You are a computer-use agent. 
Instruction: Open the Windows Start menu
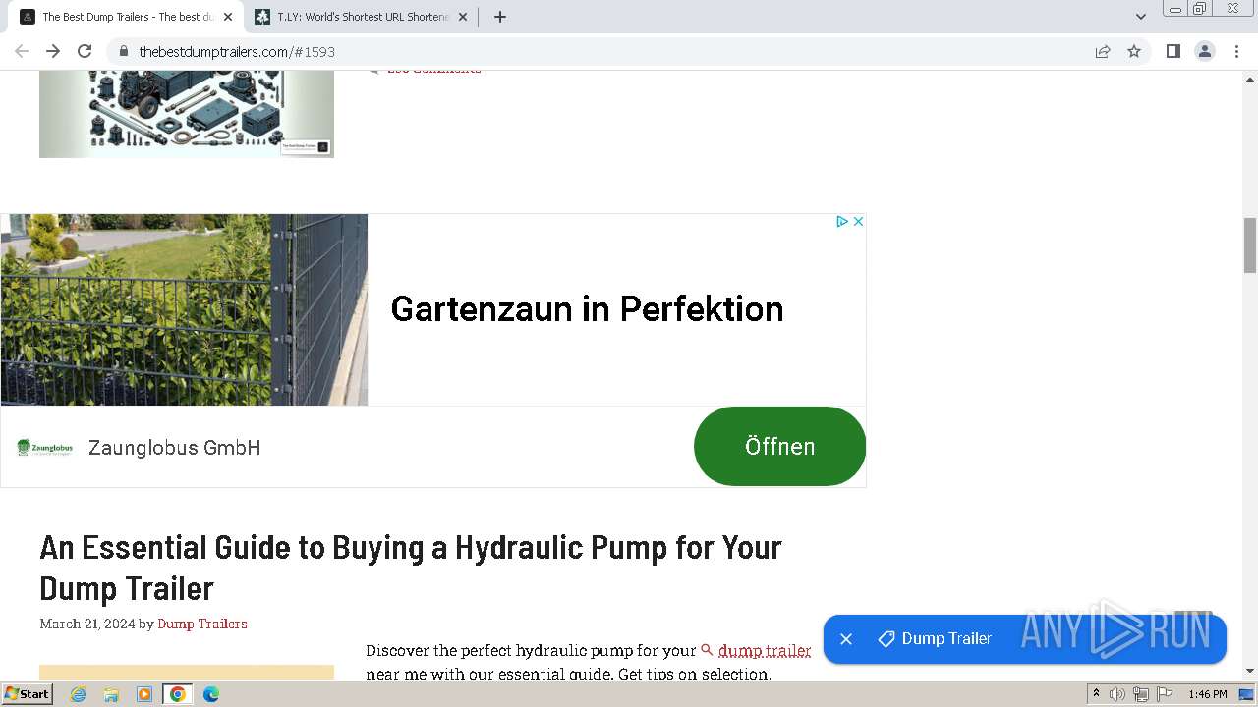(28, 694)
